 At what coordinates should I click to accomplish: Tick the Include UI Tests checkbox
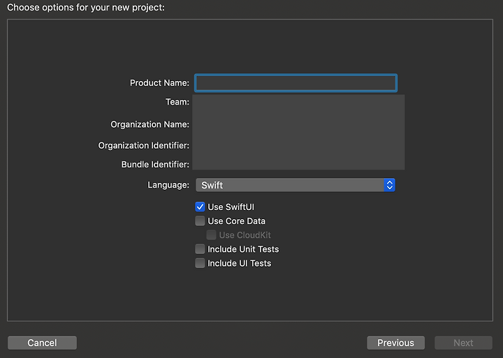(x=200, y=263)
